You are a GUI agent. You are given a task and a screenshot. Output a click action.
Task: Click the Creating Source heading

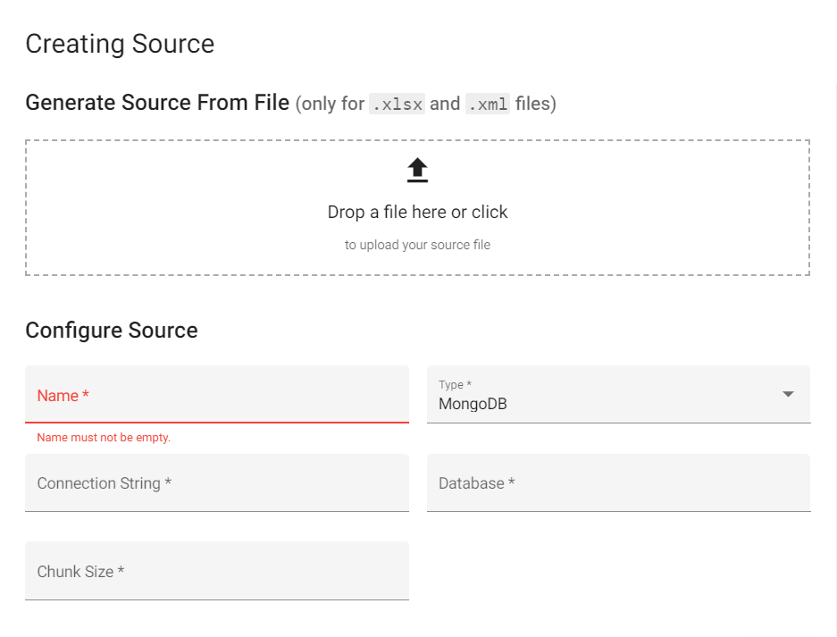point(120,44)
